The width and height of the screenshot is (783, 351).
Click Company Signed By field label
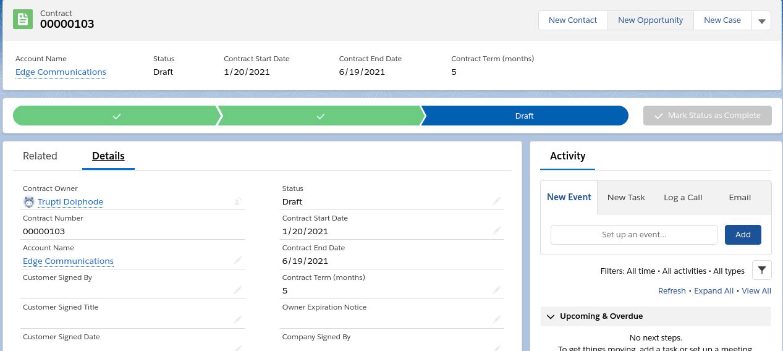[x=316, y=337]
